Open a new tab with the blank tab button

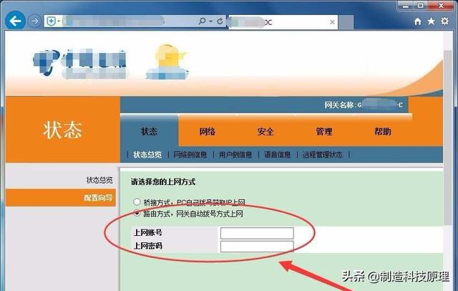[346, 22]
